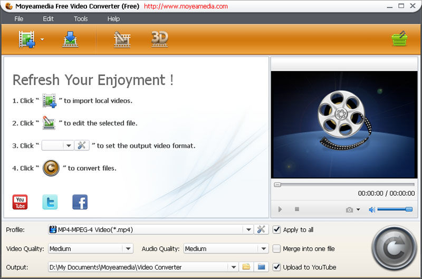Open the Tools menu
Screen dimensions: 422x279
[81, 19]
